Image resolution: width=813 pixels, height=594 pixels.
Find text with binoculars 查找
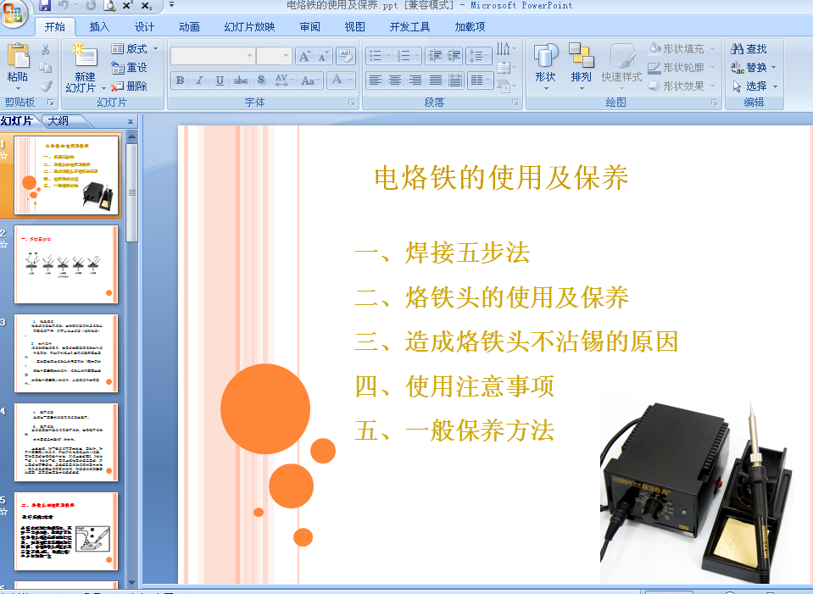click(x=749, y=49)
